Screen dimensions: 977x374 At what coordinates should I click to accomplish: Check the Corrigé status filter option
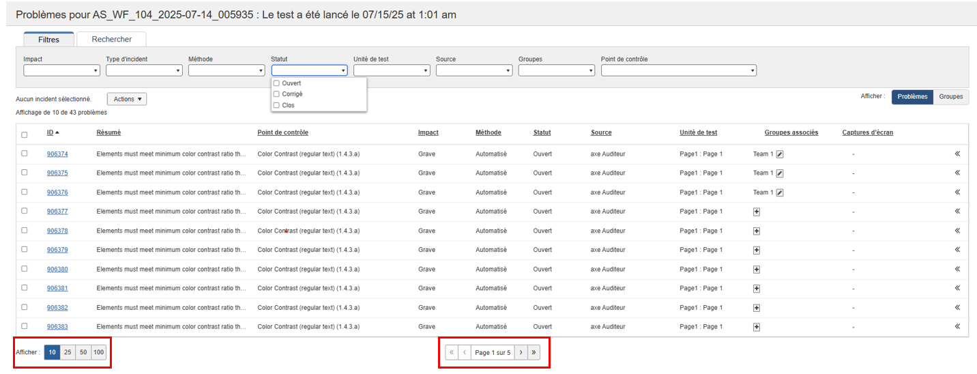(276, 94)
